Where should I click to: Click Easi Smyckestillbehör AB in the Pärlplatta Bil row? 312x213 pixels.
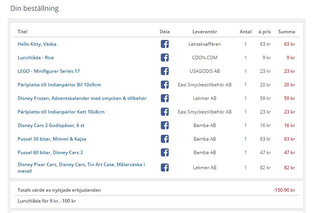pos(205,85)
